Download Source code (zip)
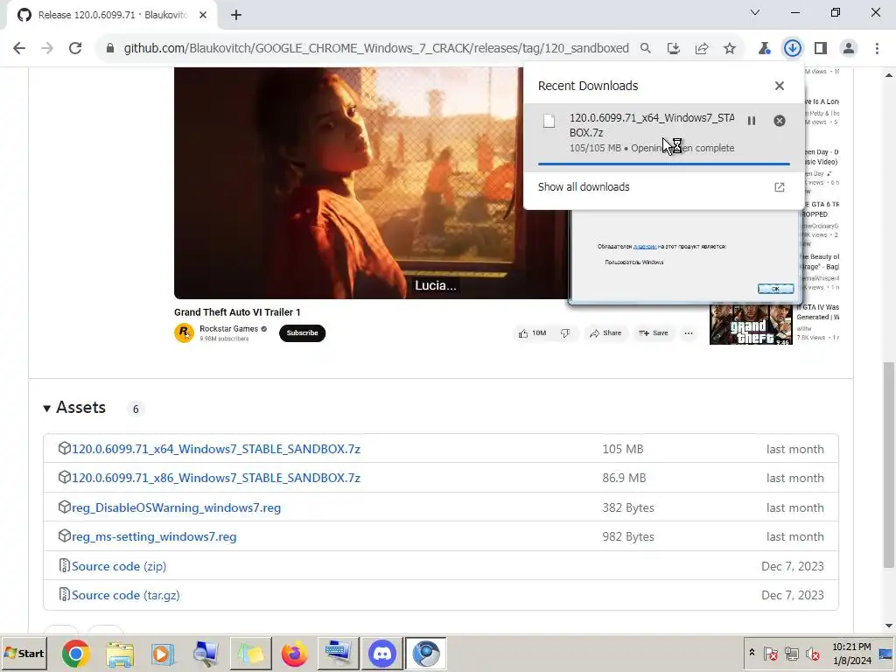The height and width of the screenshot is (672, 896). pos(119,566)
